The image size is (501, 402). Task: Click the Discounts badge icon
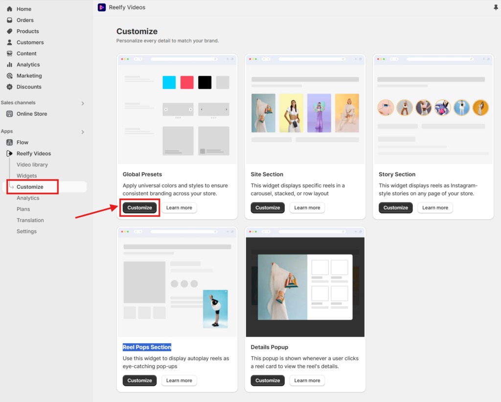tap(10, 87)
